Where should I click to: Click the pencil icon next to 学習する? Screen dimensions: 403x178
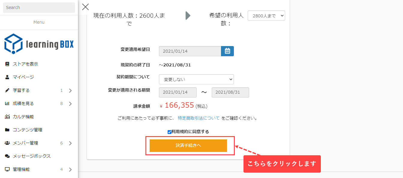(x=7, y=90)
